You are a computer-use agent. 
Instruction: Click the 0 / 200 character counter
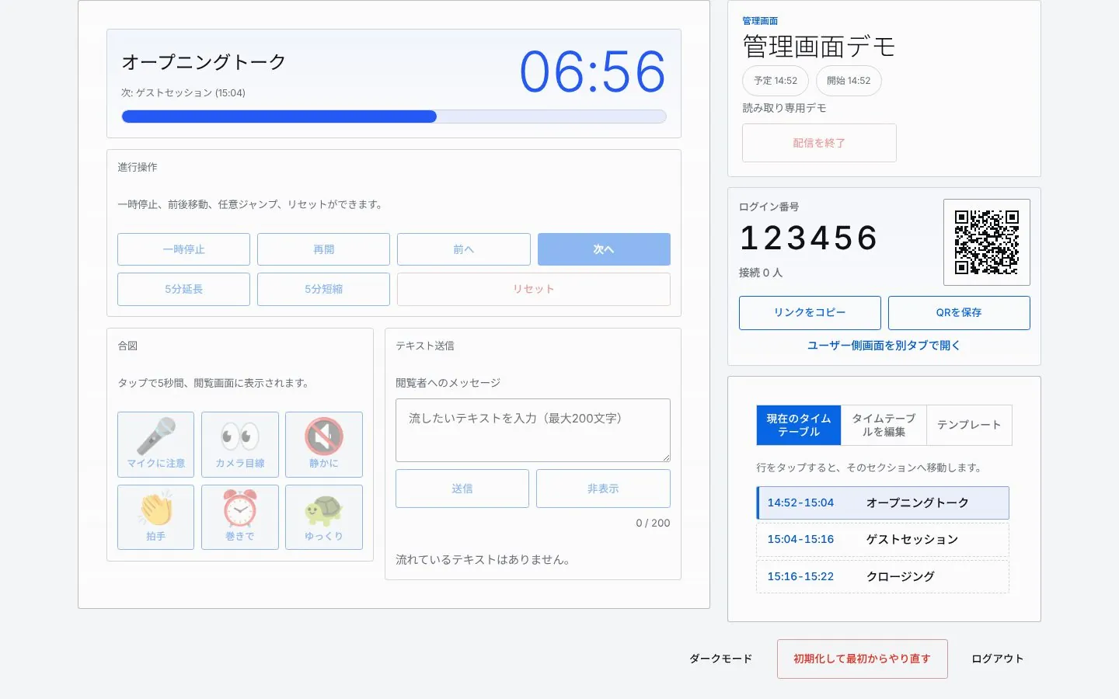point(653,523)
